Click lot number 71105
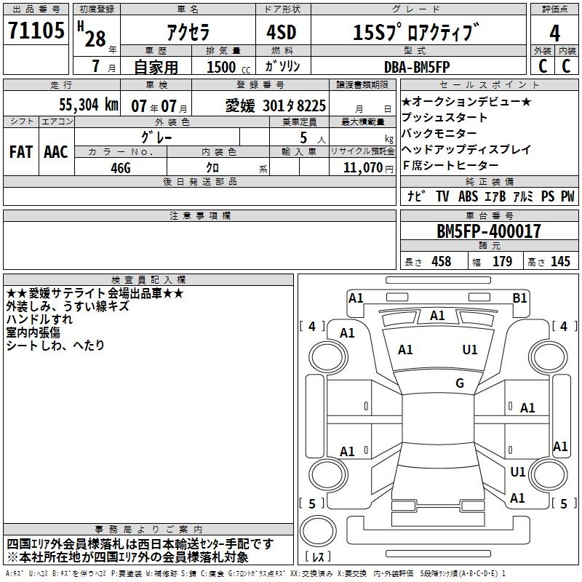Screen dimensions: 582x582 coord(36,31)
